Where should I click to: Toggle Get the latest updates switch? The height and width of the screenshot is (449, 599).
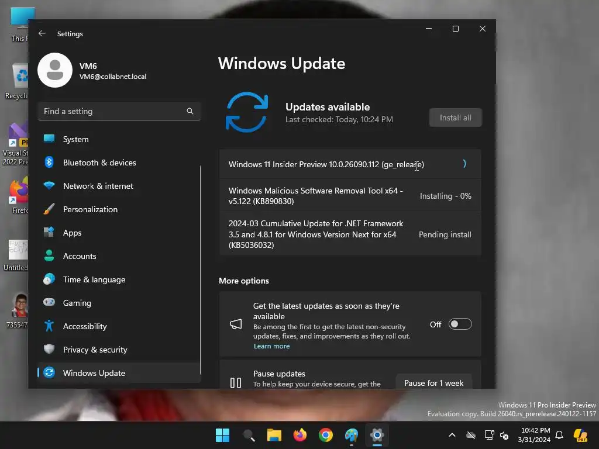pos(460,324)
